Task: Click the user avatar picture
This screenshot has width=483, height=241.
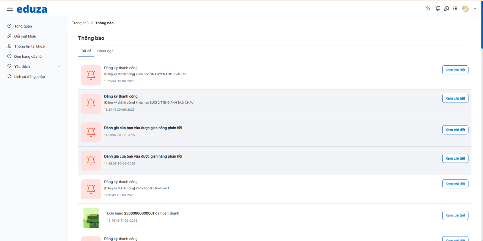Action: [x=465, y=9]
